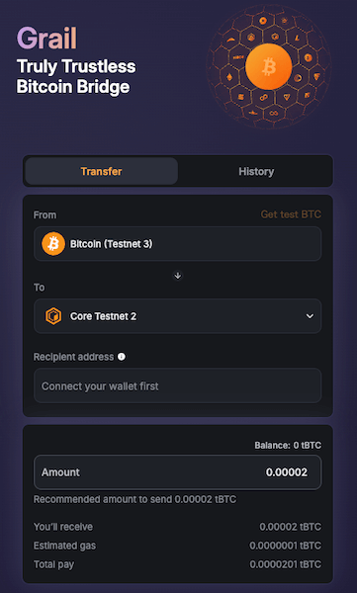Click the Ethereum diamond hexagon in the globe
Screen dimensions: 357x593
pyautogui.click(x=229, y=78)
